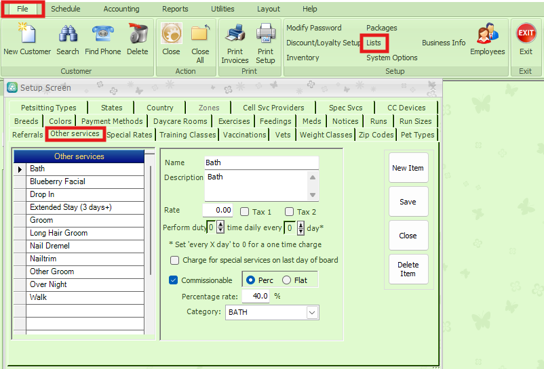Click the Delete trash can icon
This screenshot has width=544, height=369.
(138, 34)
